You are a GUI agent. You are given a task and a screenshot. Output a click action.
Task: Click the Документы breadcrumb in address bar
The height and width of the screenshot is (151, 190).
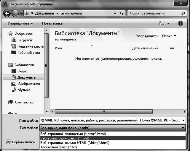[44, 13]
